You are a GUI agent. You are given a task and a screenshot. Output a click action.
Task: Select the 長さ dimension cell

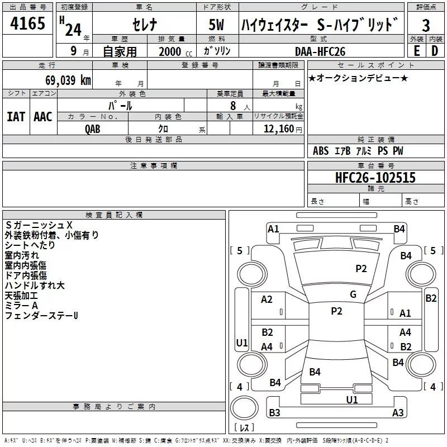coord(334,201)
